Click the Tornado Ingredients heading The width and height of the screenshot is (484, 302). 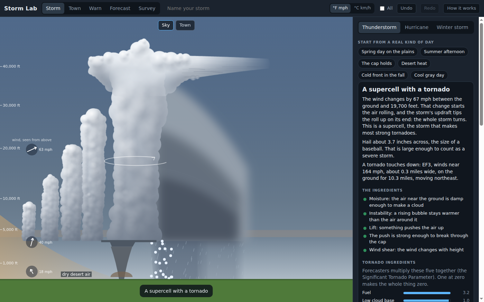point(389,262)
